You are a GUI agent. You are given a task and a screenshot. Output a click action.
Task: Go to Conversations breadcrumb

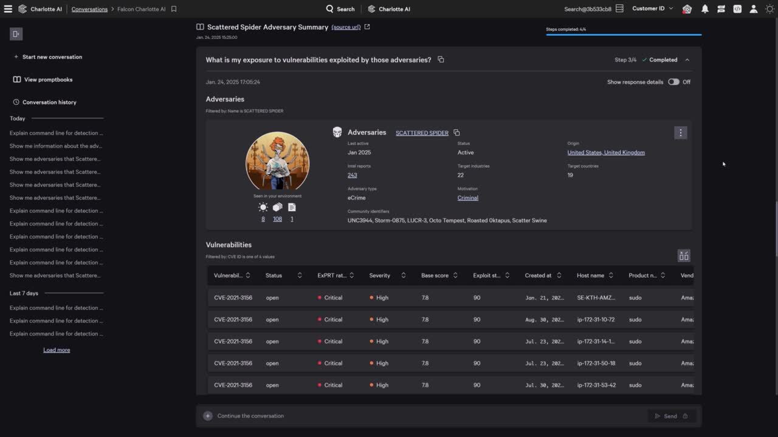click(x=89, y=9)
